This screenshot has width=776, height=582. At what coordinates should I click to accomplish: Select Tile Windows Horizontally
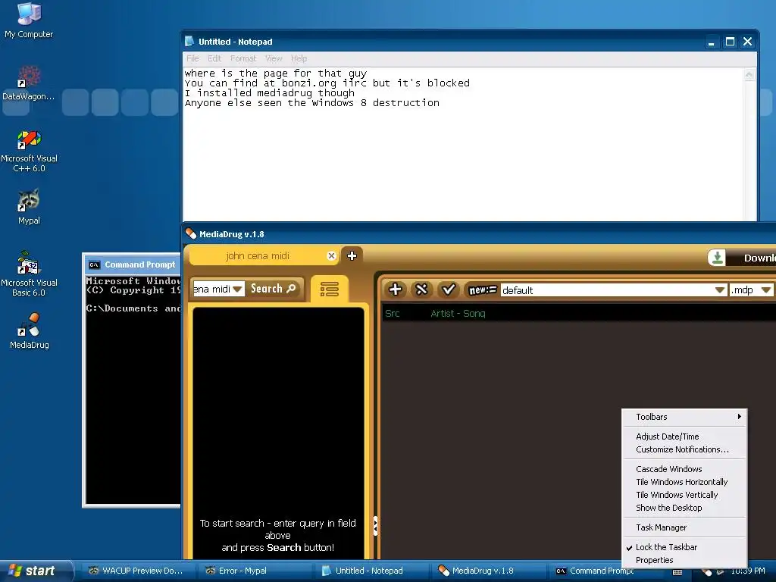click(x=684, y=482)
